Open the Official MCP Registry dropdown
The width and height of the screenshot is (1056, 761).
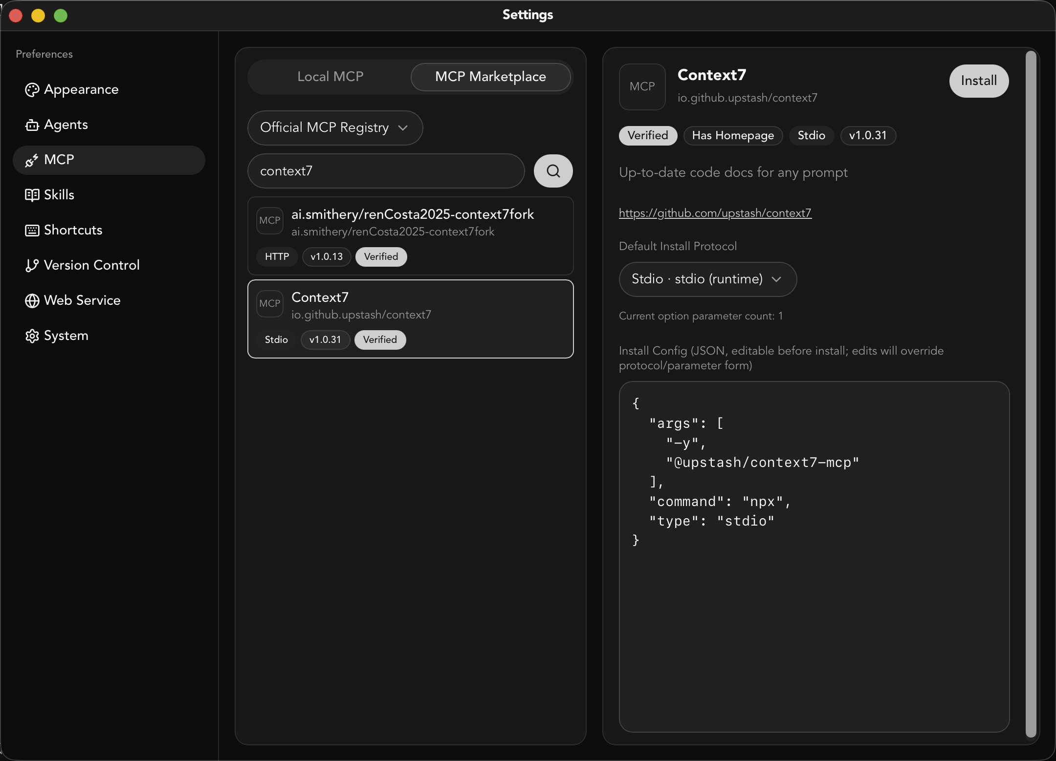tap(335, 127)
